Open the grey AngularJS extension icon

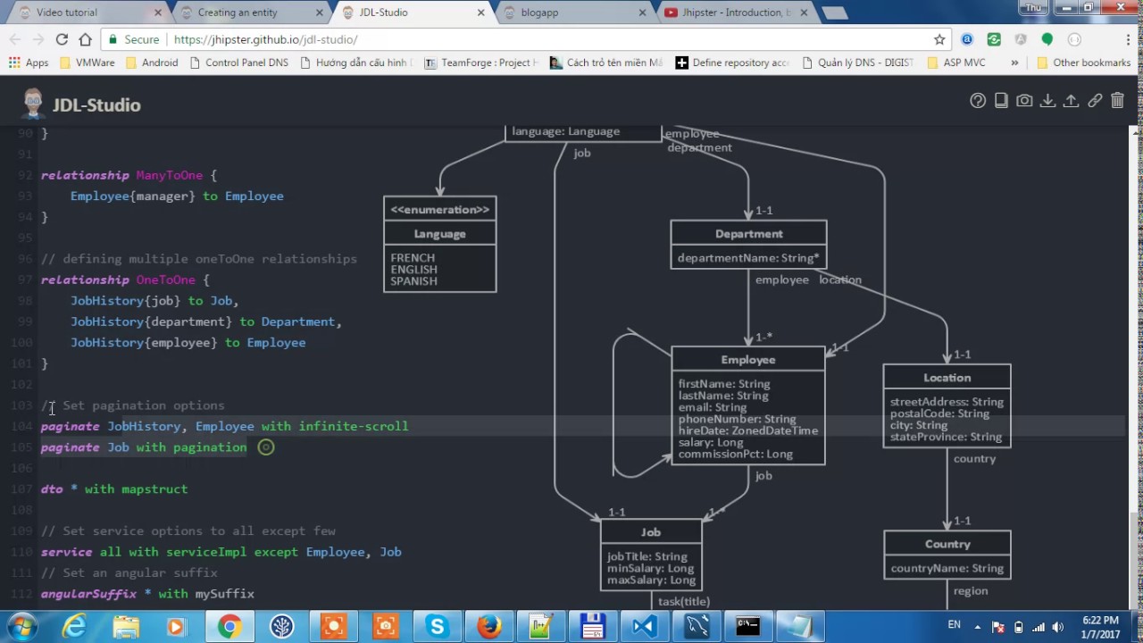point(1021,39)
